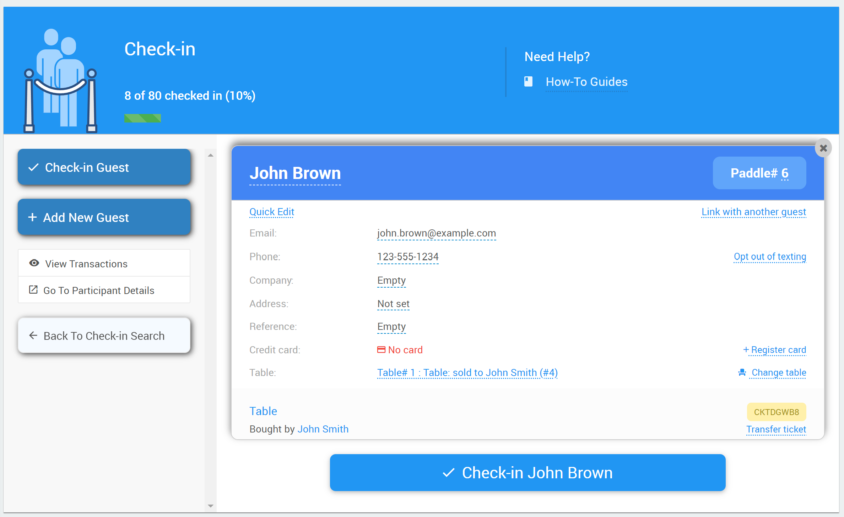Click the chair icon next to Change table
This screenshot has width=844, height=517.
742,372
